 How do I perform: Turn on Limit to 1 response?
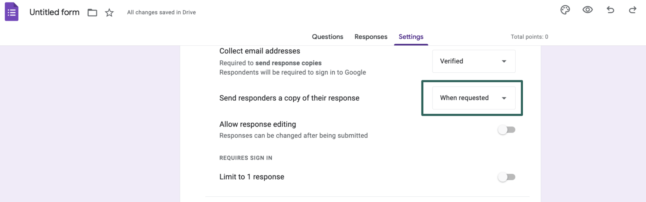(x=507, y=177)
